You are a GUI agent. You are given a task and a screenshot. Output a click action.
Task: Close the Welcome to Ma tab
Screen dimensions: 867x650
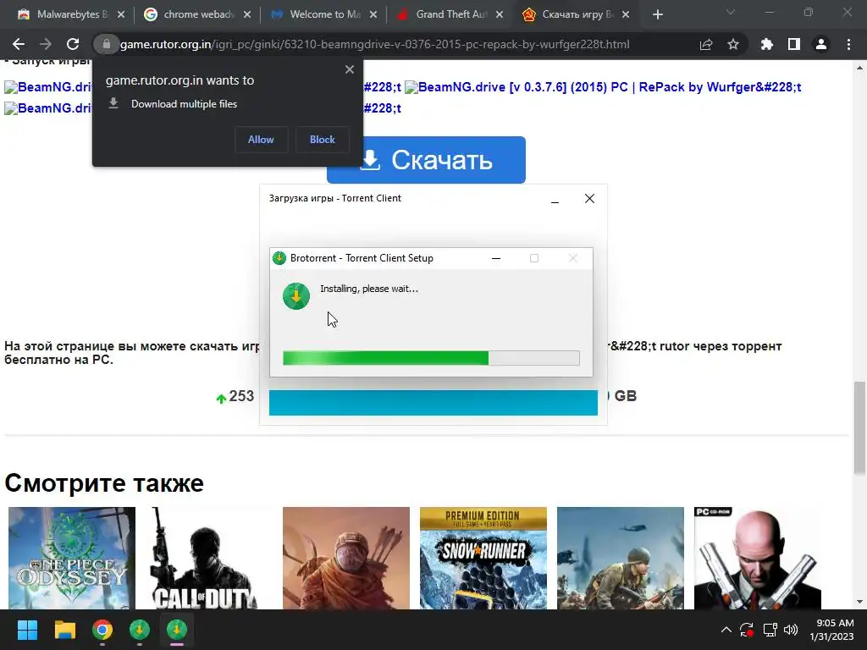coord(373,14)
